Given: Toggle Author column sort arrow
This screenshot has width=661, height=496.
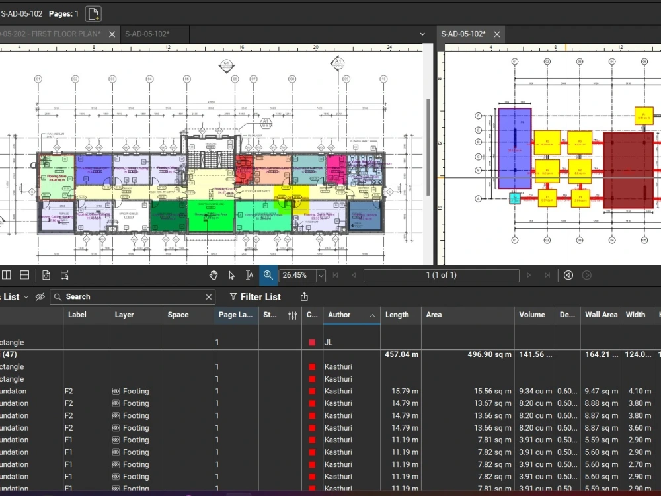Looking at the screenshot, I should coord(372,315).
